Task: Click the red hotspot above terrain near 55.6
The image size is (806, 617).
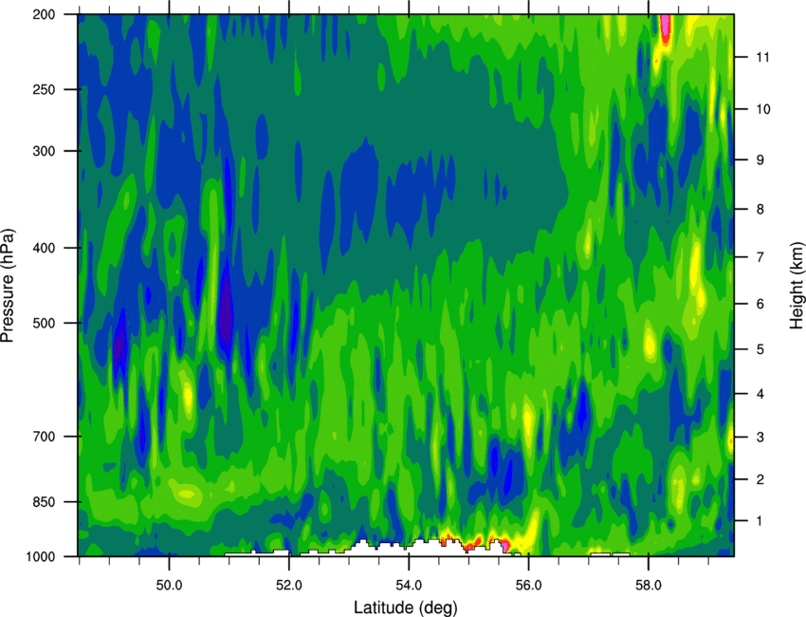Action: point(504,544)
